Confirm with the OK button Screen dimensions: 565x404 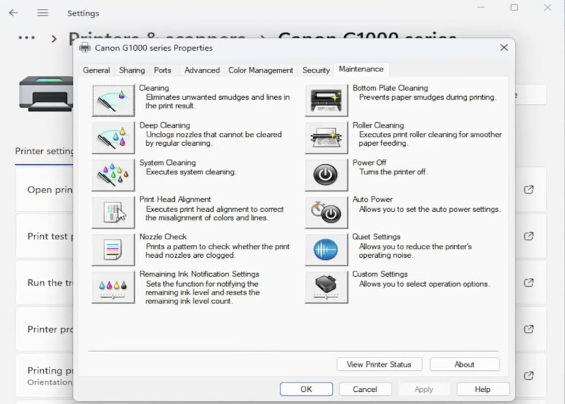(x=306, y=389)
